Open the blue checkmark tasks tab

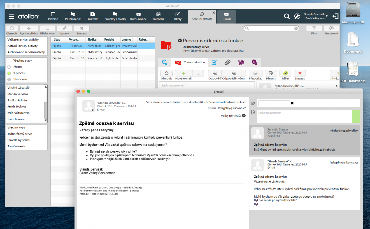[x=214, y=62]
